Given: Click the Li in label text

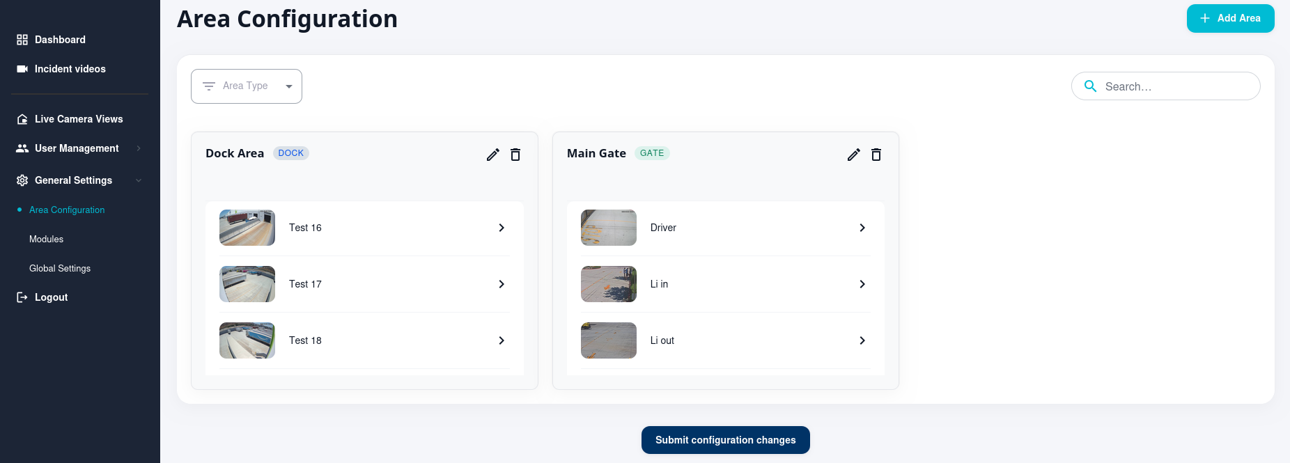Looking at the screenshot, I should 659,284.
